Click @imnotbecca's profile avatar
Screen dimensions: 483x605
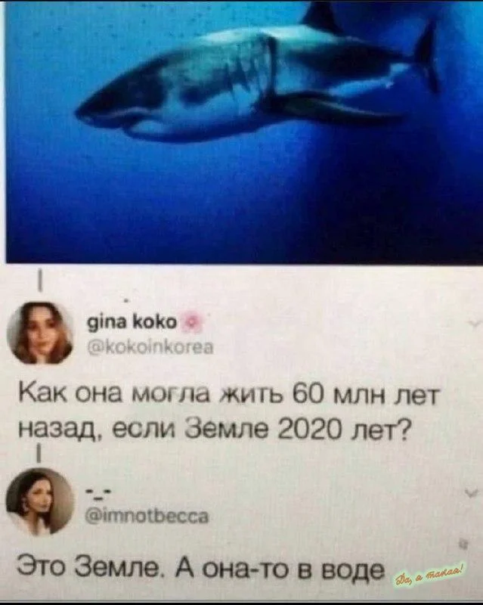[x=40, y=501]
